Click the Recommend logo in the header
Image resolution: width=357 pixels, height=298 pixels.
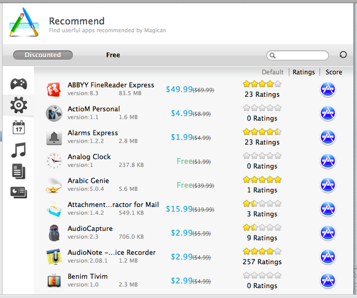[x=24, y=22]
